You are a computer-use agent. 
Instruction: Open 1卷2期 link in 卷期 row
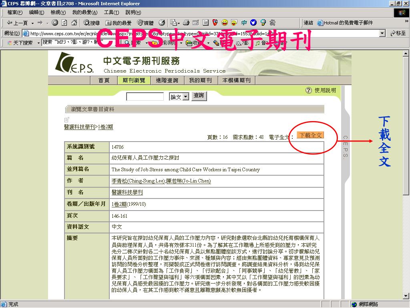(119, 204)
